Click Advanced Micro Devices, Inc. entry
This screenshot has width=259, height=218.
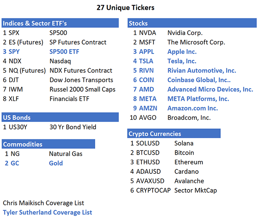[x=210, y=89]
